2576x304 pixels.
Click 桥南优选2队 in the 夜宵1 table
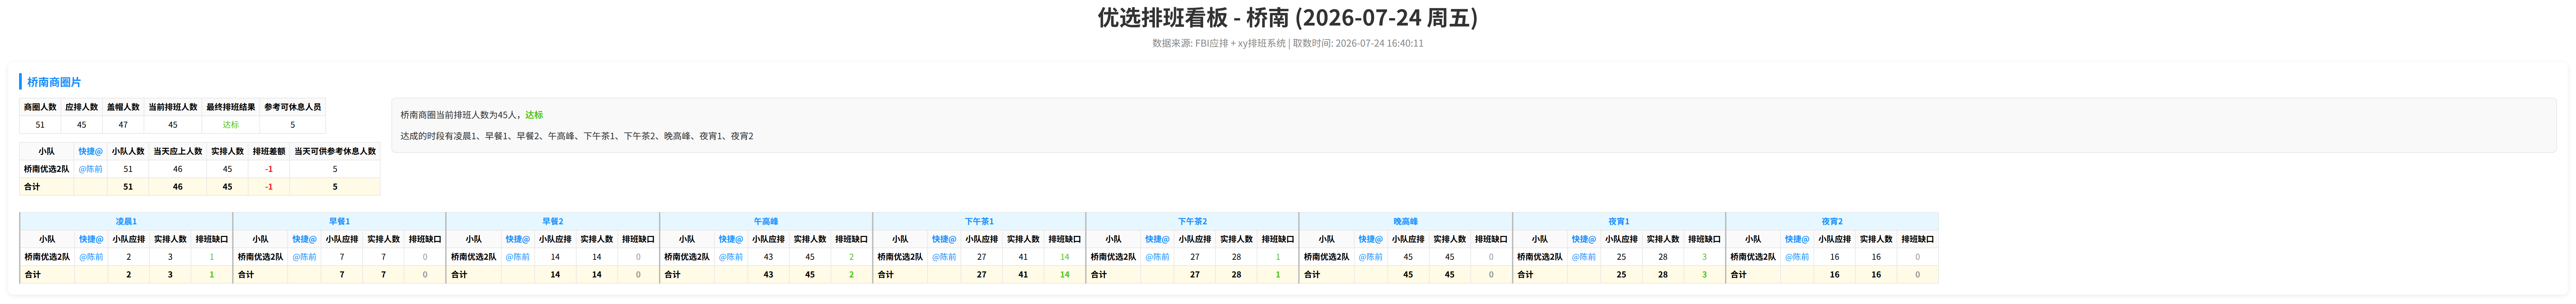(x=1540, y=257)
